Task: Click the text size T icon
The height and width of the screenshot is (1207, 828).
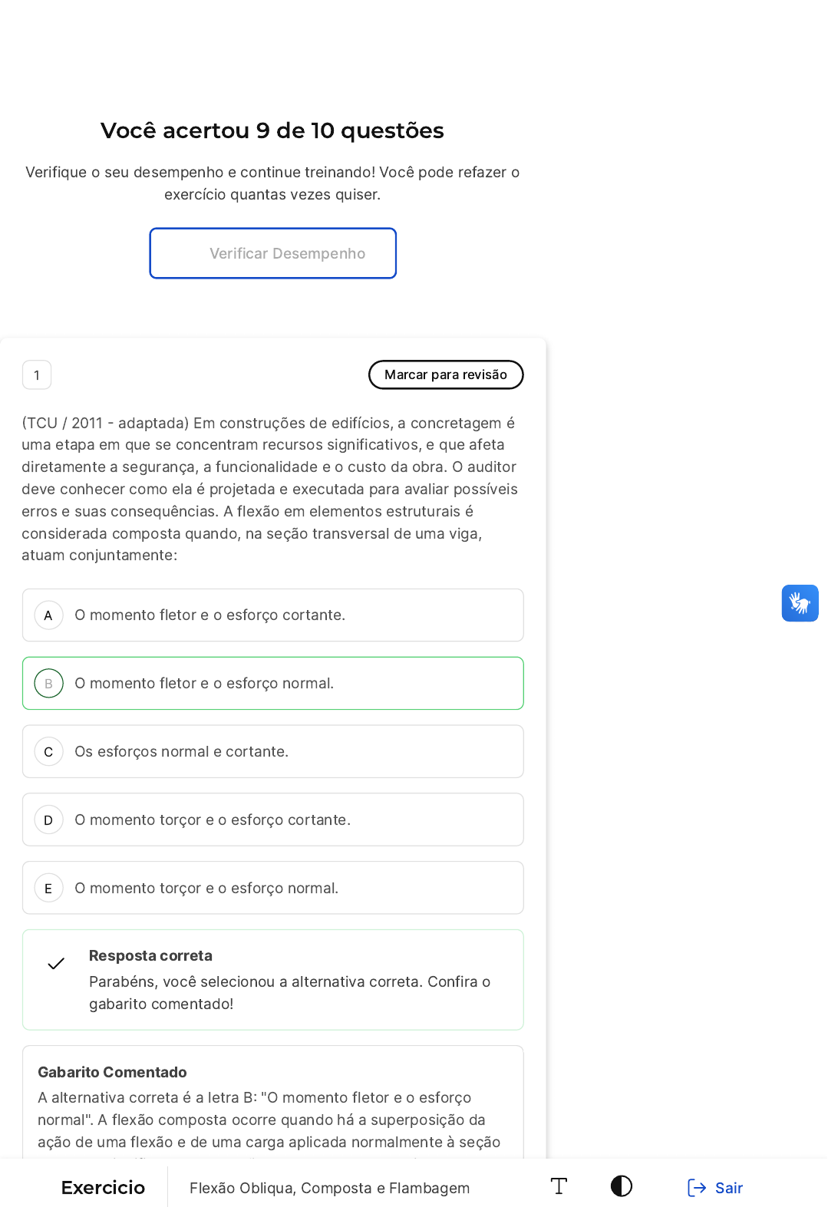Action: point(559,1186)
